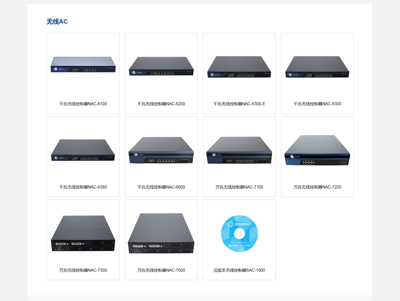The image size is (400, 301).
Task: Open the 千兆无线控制器NAC-6100 link
Action: [83, 104]
